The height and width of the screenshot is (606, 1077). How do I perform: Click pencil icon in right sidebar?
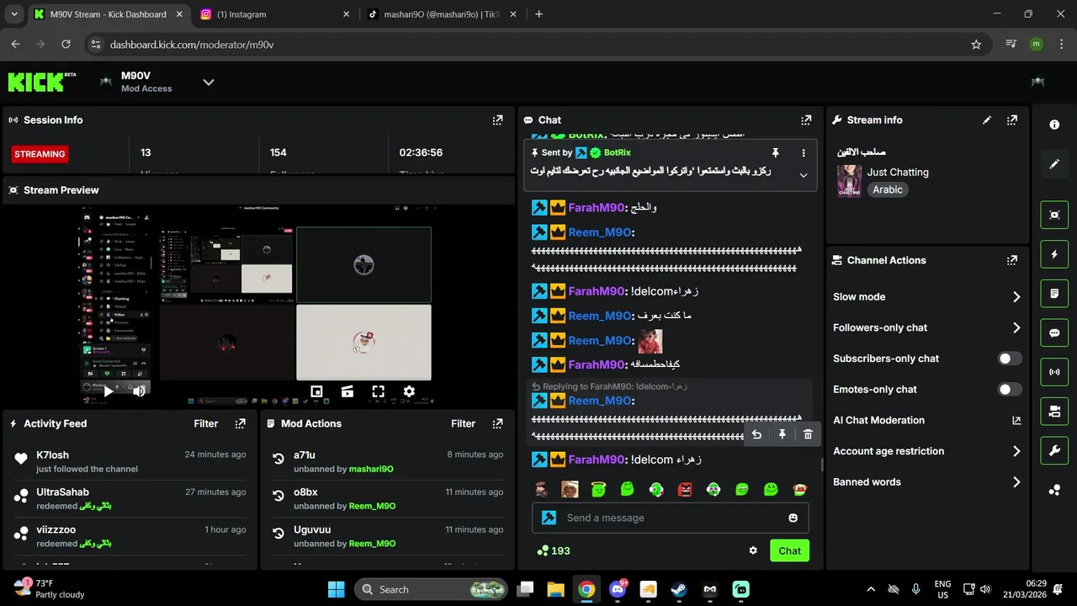(1054, 164)
